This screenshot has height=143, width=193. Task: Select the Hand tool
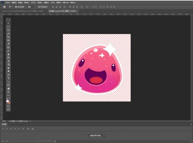(8, 89)
